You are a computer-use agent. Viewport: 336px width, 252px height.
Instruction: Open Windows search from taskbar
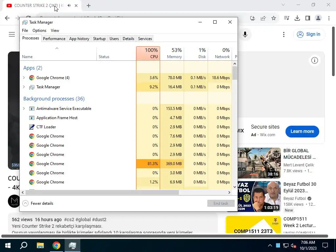tap(24, 245)
